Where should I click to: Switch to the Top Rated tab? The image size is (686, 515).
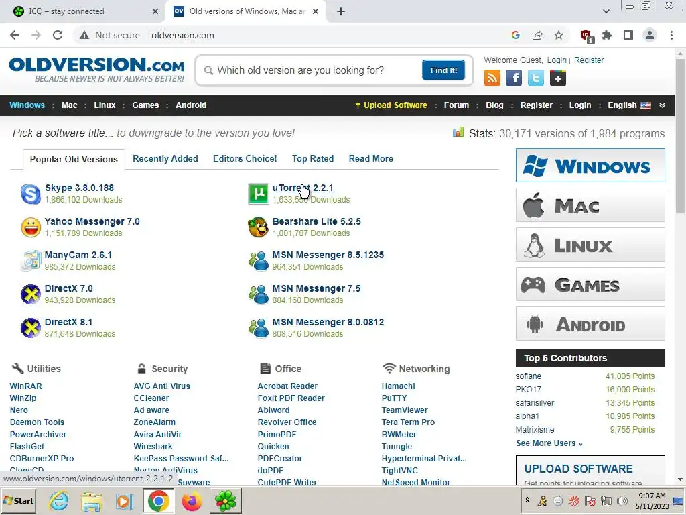click(x=313, y=158)
